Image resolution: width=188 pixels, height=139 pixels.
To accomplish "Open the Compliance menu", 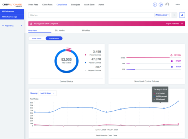I will [x=62, y=5].
